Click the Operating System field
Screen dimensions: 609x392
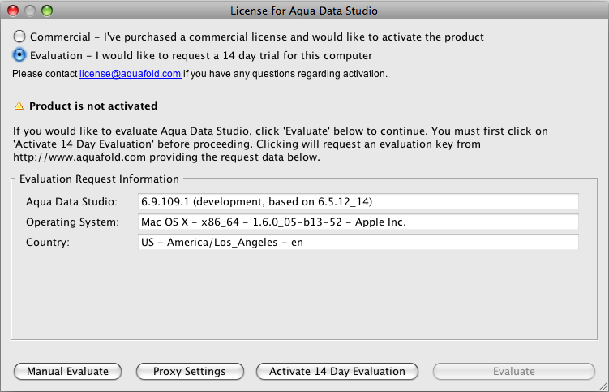(358, 222)
